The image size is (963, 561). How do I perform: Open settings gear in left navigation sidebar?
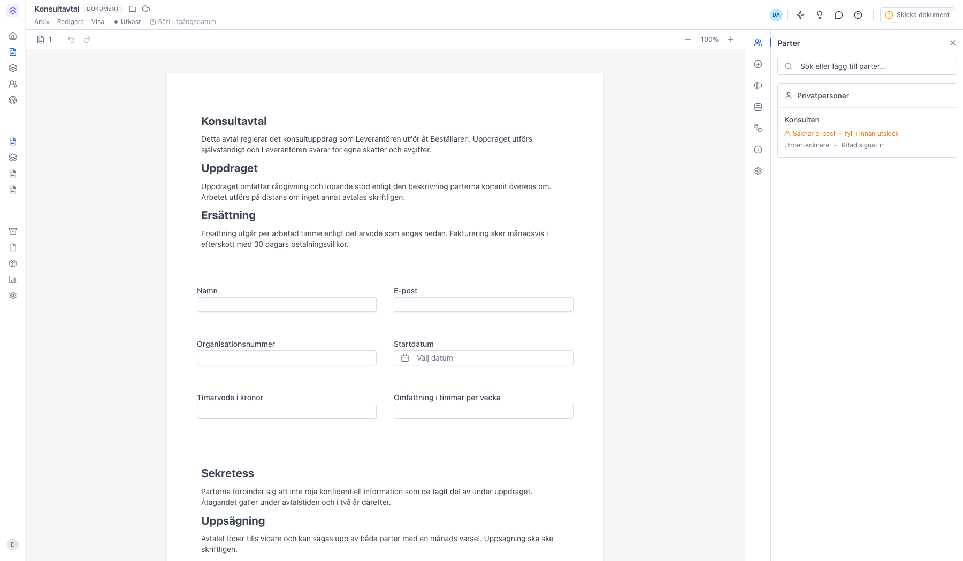tap(13, 295)
